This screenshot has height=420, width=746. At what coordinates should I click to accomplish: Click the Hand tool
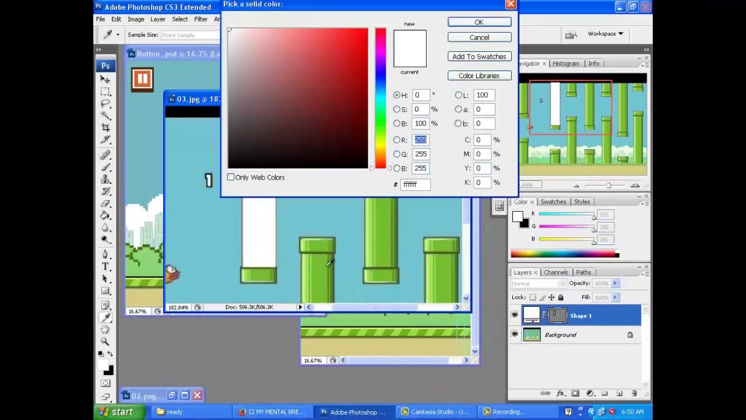(x=105, y=330)
